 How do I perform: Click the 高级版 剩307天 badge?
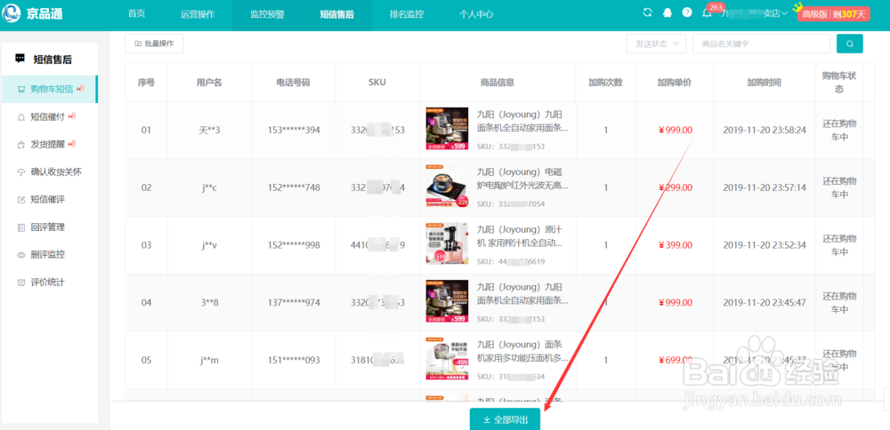pos(833,14)
